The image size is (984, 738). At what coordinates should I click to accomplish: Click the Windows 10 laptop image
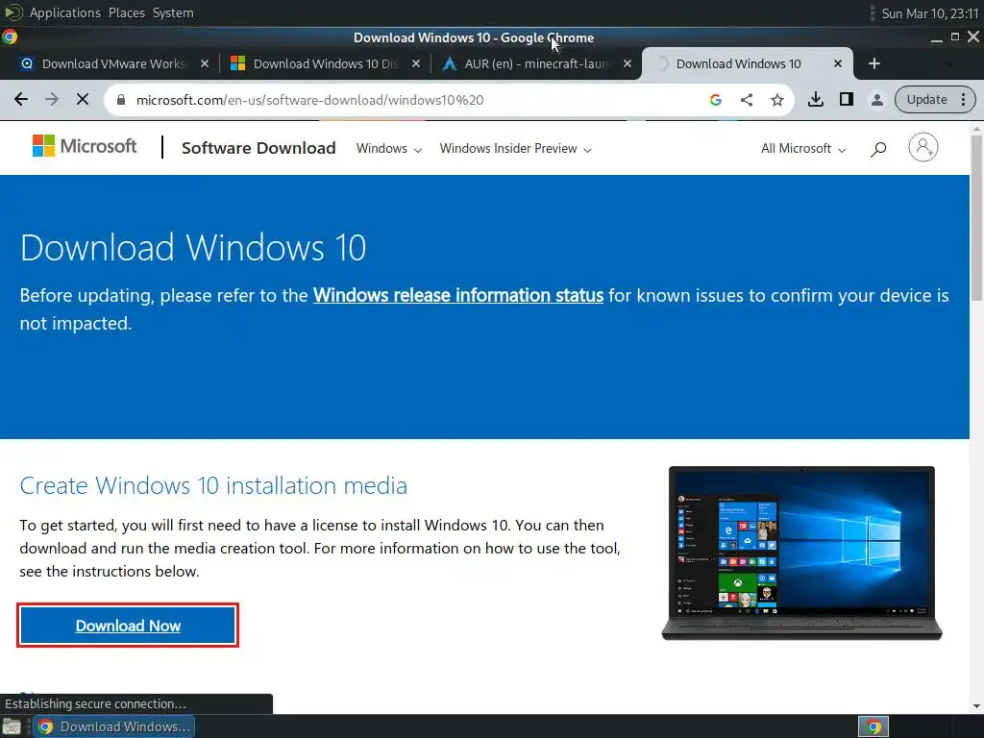[x=802, y=553]
